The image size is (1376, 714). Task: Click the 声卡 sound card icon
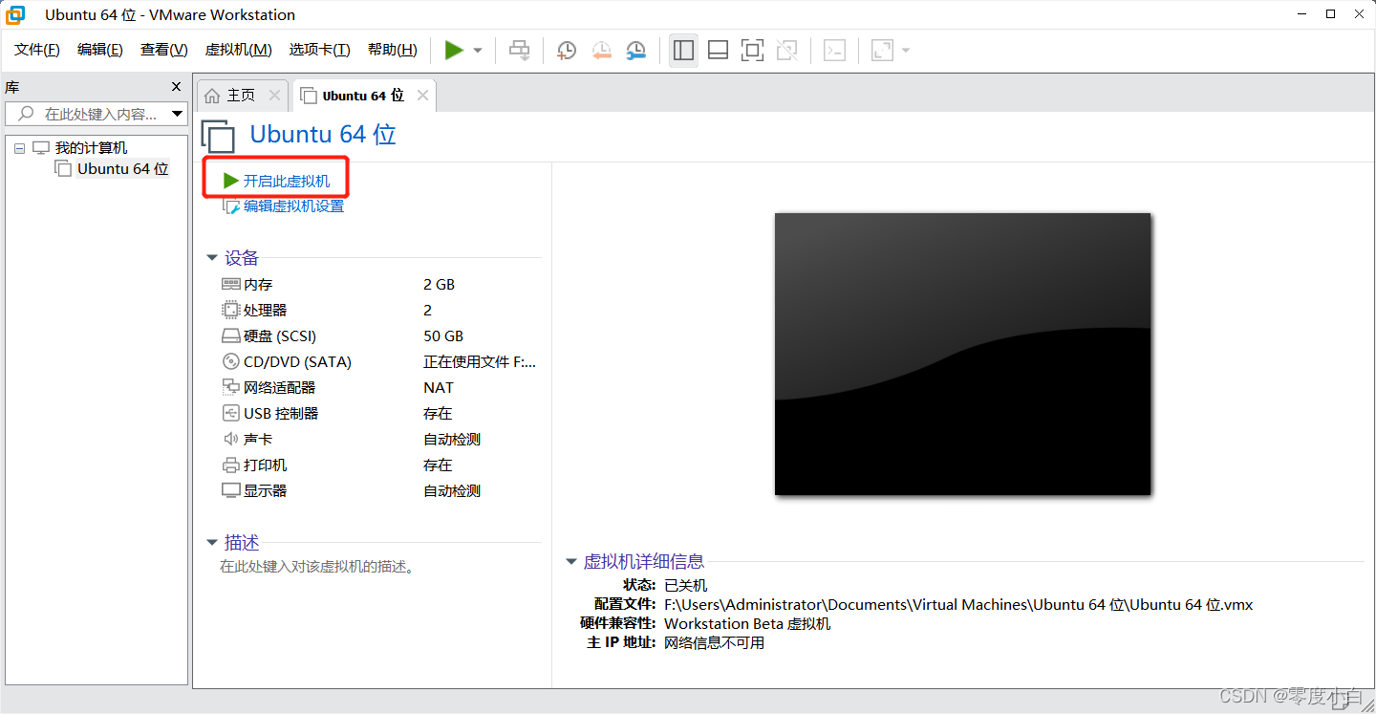[230, 439]
